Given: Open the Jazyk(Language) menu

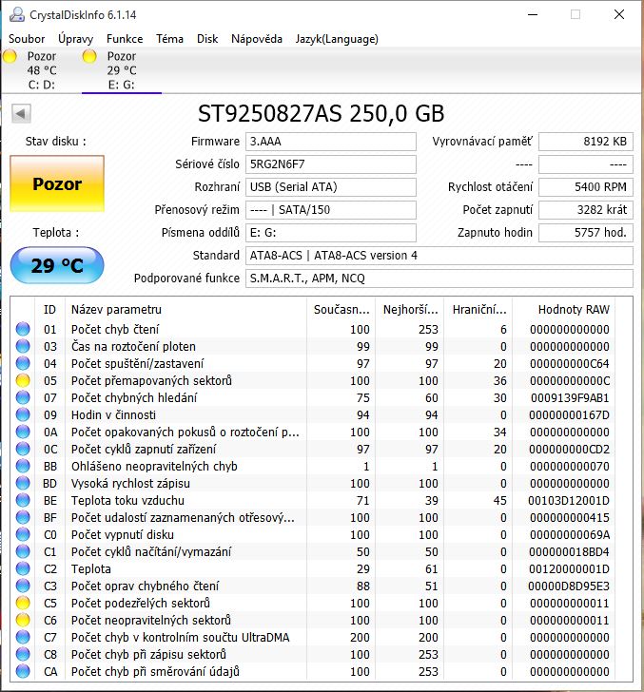Looking at the screenshot, I should point(337,39).
